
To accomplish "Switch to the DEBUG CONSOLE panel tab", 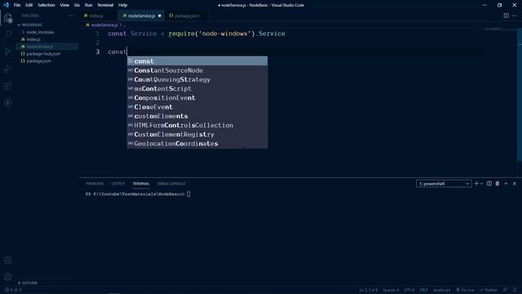I will [171, 184].
